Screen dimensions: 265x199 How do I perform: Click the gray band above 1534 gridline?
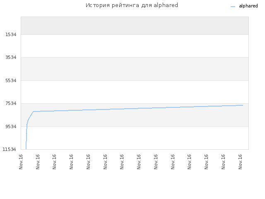pos(135,26)
